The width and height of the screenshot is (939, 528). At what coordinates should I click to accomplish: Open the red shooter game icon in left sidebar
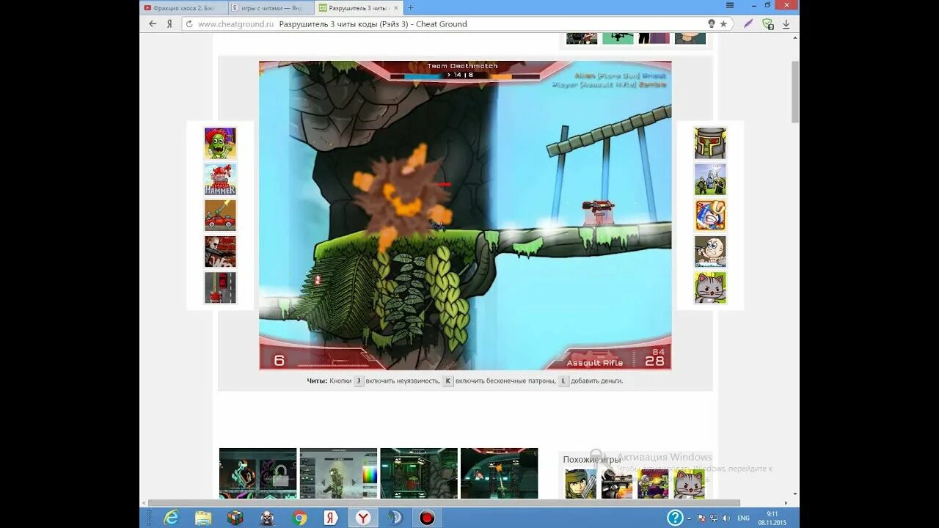pyautogui.click(x=220, y=252)
